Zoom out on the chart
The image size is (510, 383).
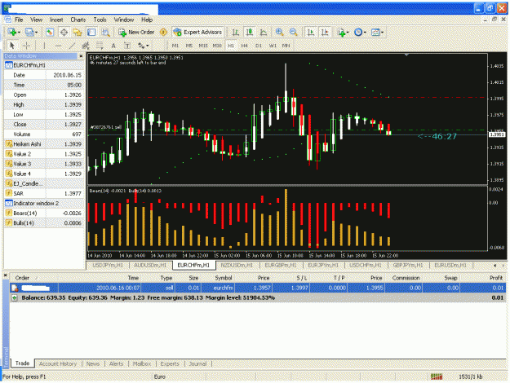coord(294,32)
